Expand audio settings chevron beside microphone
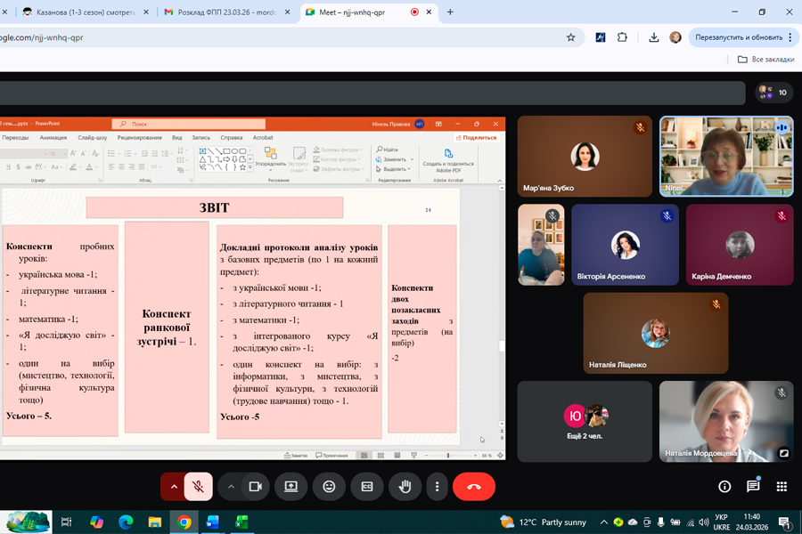The image size is (802, 534). click(x=173, y=487)
